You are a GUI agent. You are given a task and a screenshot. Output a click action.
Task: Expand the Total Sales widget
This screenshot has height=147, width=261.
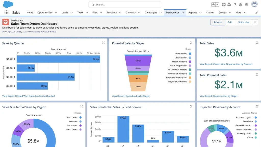(257, 43)
